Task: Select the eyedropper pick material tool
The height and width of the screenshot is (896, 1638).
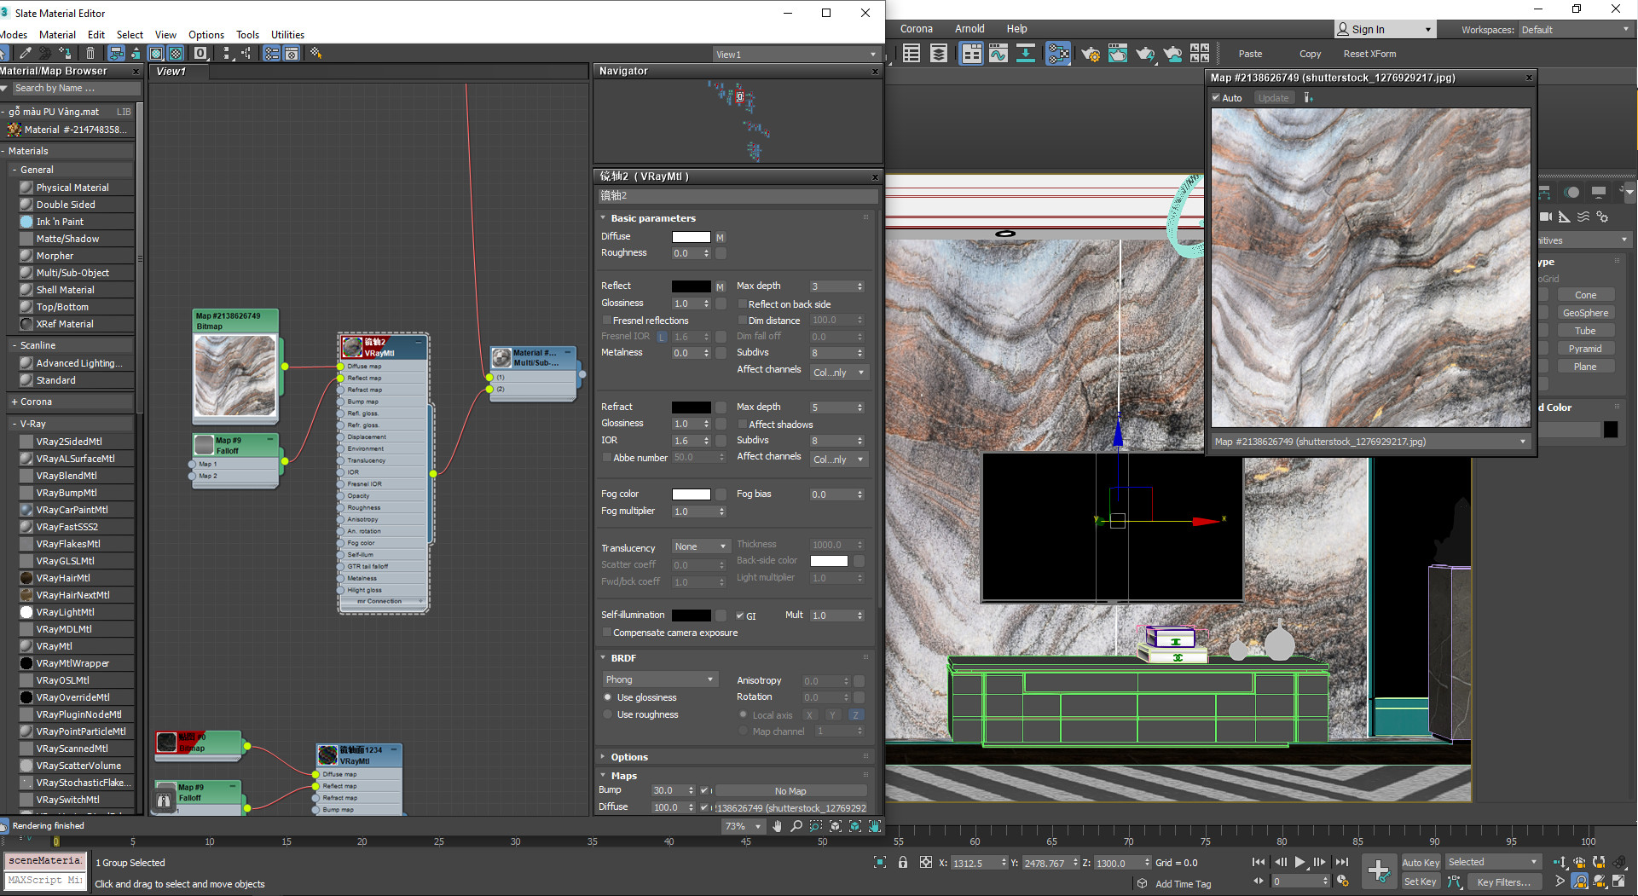Action: click(x=26, y=54)
